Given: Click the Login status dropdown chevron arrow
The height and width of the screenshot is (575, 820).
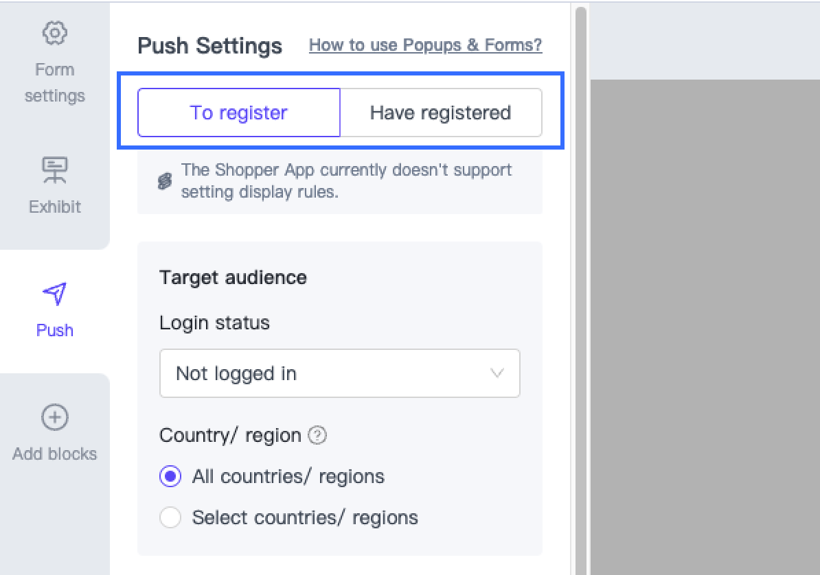Looking at the screenshot, I should point(497,373).
